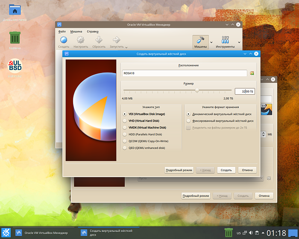Click the Запустить arrow icon in the toolbar
This screenshot has width=299, height=239.
[116, 40]
